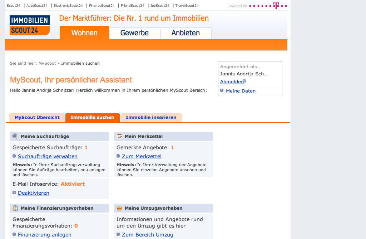Switch to the Anbieten main tab
The image size is (366, 239).
[186, 33]
